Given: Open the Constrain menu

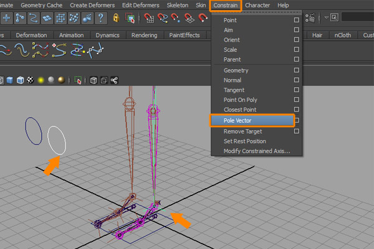Looking at the screenshot, I should pyautogui.click(x=225, y=5).
